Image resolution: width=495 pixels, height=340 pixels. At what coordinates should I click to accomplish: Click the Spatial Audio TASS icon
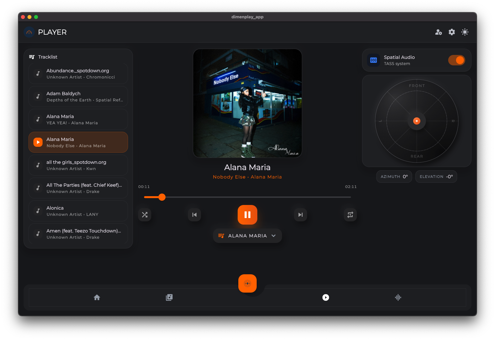[x=374, y=60]
